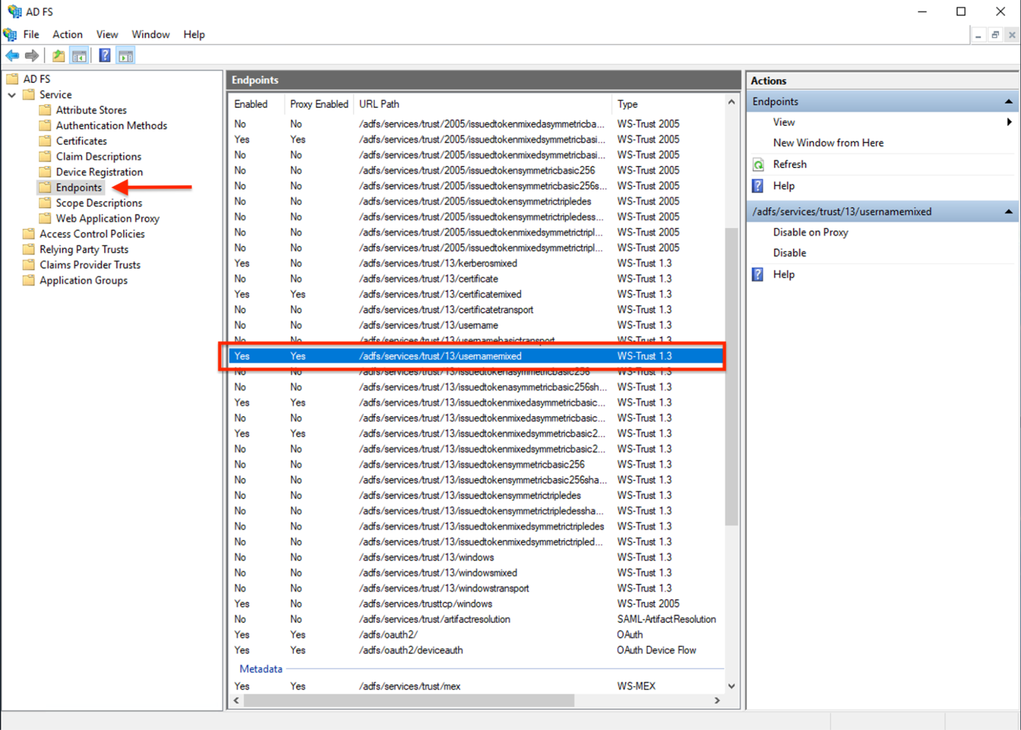Open the Action menu
This screenshot has width=1021, height=730.
[67, 34]
